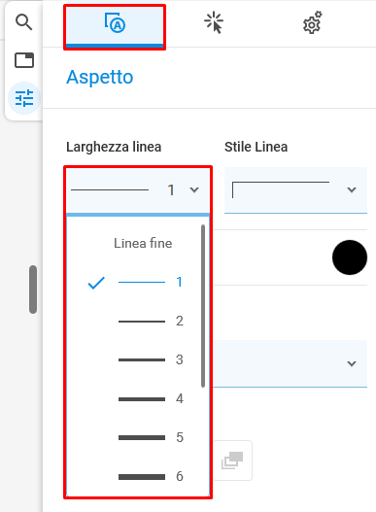Expand the Stile Linea dropdown
Viewport: 376px width, 512px height.
(295, 190)
